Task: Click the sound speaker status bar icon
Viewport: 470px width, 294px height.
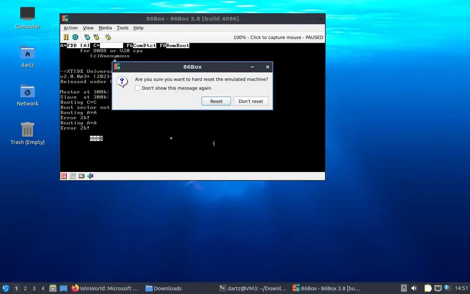Action: tap(90, 176)
